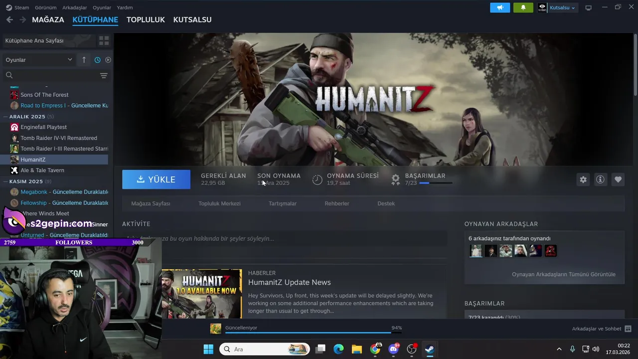Click Kütüphane Ana Sayfası button
This screenshot has height=359, width=638.
pos(48,40)
